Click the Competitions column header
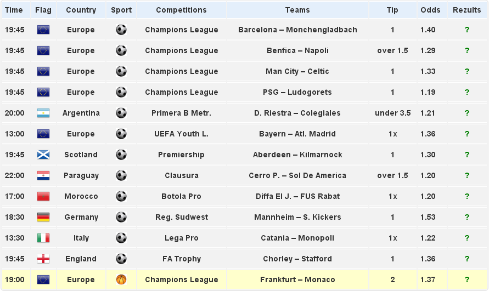Image resolution: width=489 pixels, height=291 pixels. point(181,10)
